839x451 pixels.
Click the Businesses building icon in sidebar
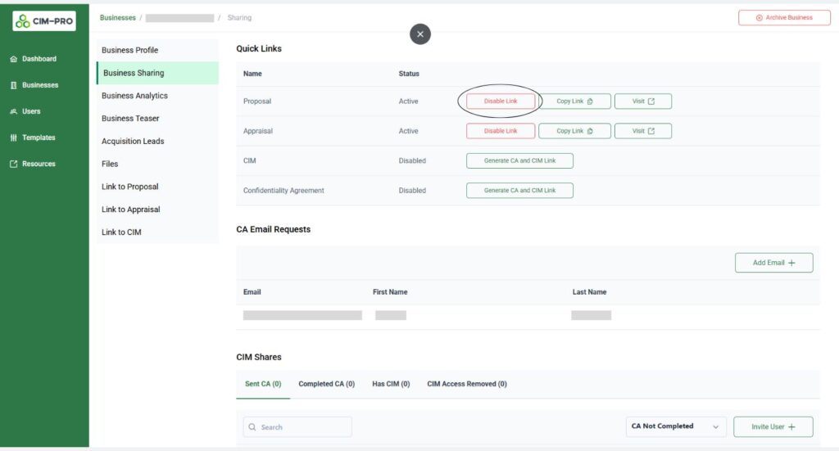(x=14, y=85)
